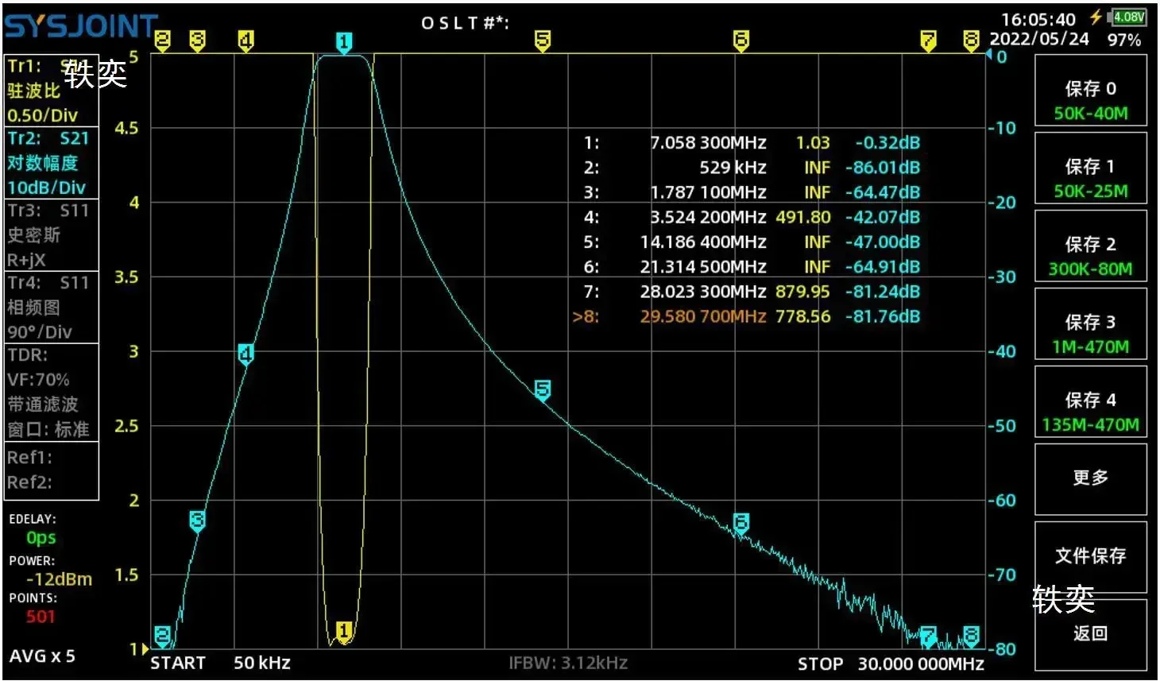
Task: Select trace Tr1 驻波比 panel
Action: pyautogui.click(x=52, y=91)
